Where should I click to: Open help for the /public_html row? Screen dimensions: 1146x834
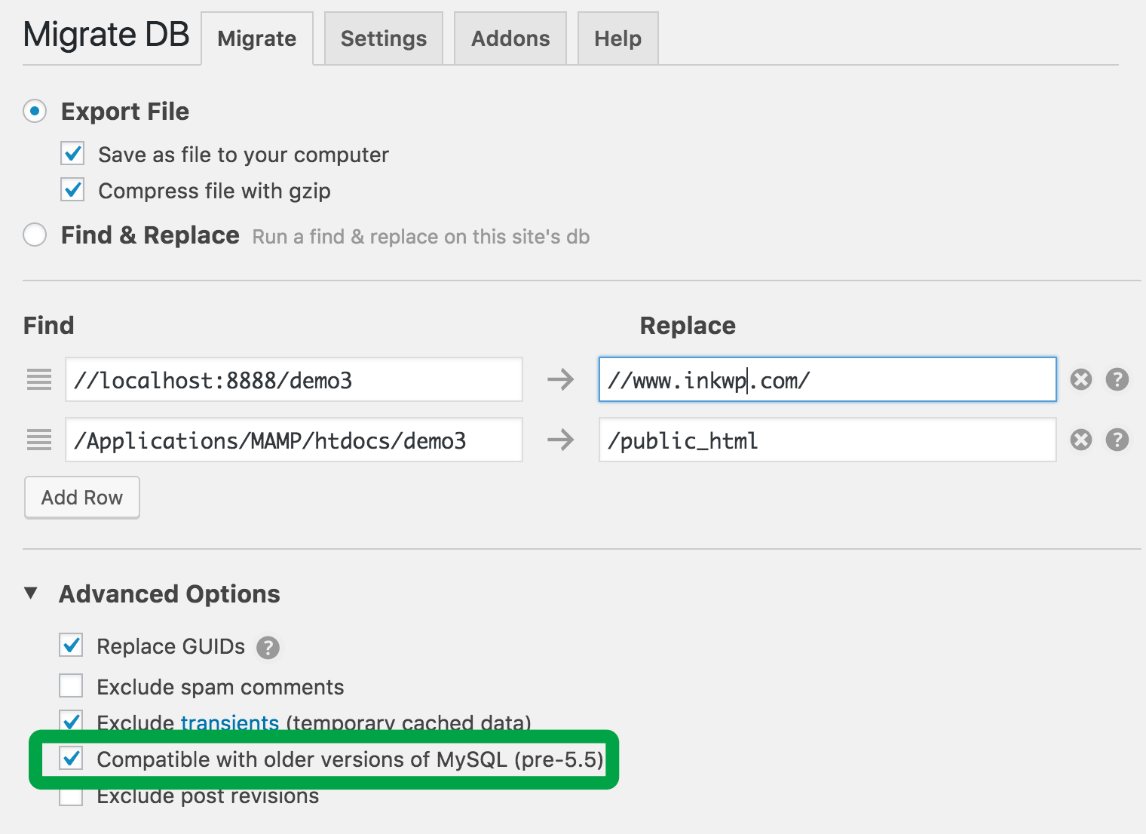[1117, 440]
